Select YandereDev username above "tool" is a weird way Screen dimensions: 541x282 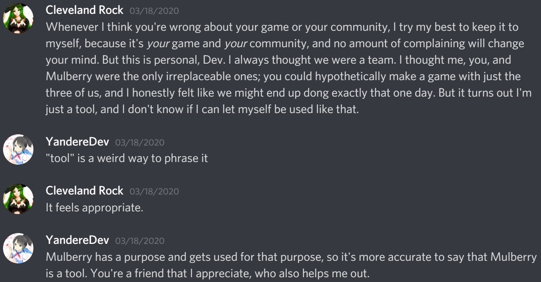pos(78,142)
